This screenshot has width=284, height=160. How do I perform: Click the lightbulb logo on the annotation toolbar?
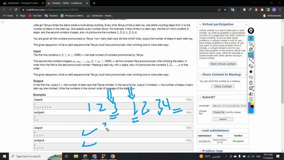pos(251,31)
